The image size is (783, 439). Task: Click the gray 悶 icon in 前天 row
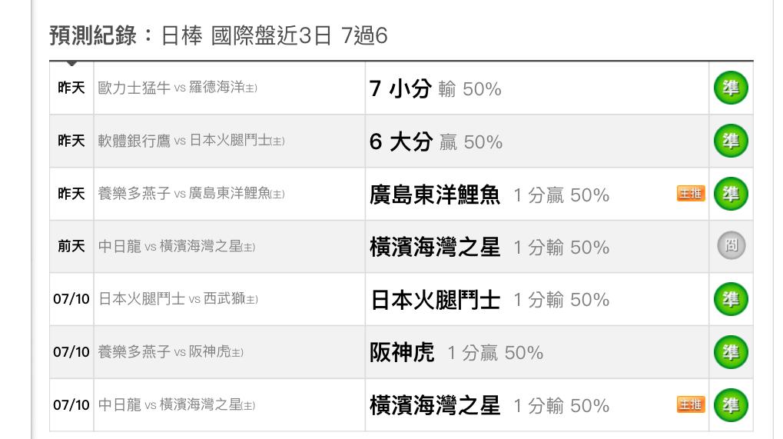click(731, 246)
